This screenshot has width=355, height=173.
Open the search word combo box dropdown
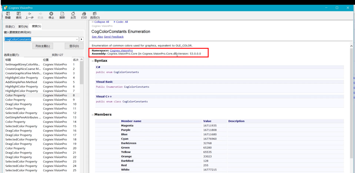pos(77,39)
